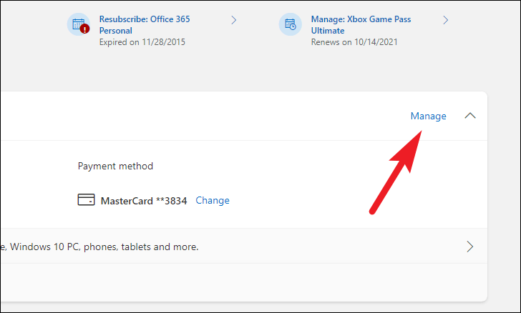The image size is (521, 313).
Task: Click the Payment method label
Action: (115, 166)
